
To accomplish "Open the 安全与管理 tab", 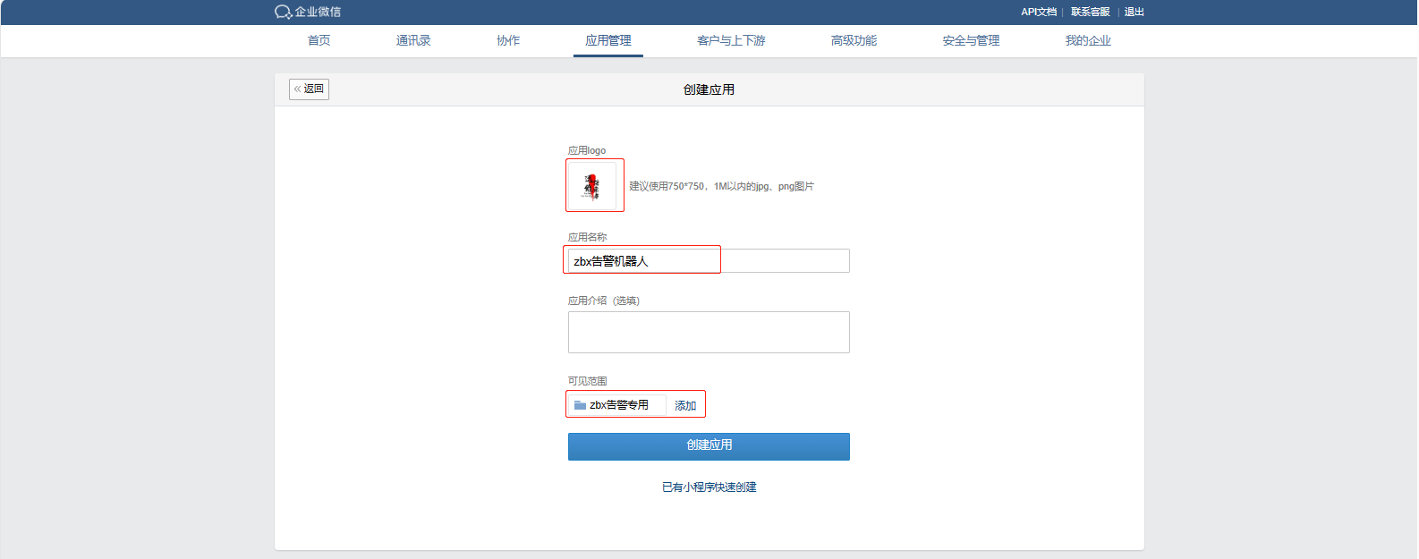I will click(971, 40).
